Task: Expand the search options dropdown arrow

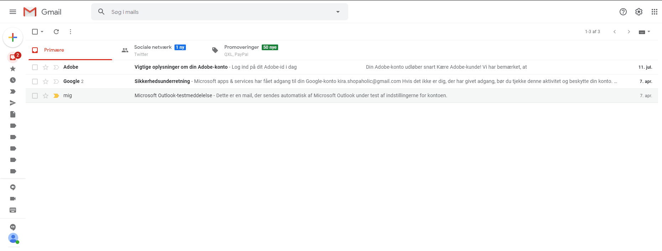Action: (x=338, y=12)
